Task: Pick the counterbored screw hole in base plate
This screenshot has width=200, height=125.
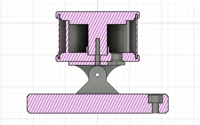Action: [156, 104]
